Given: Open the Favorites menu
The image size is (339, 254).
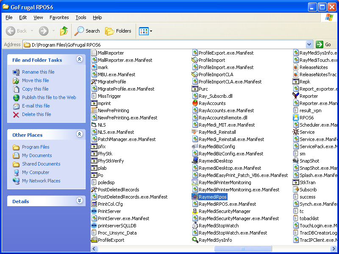Looking at the screenshot, I should pos(59,17).
